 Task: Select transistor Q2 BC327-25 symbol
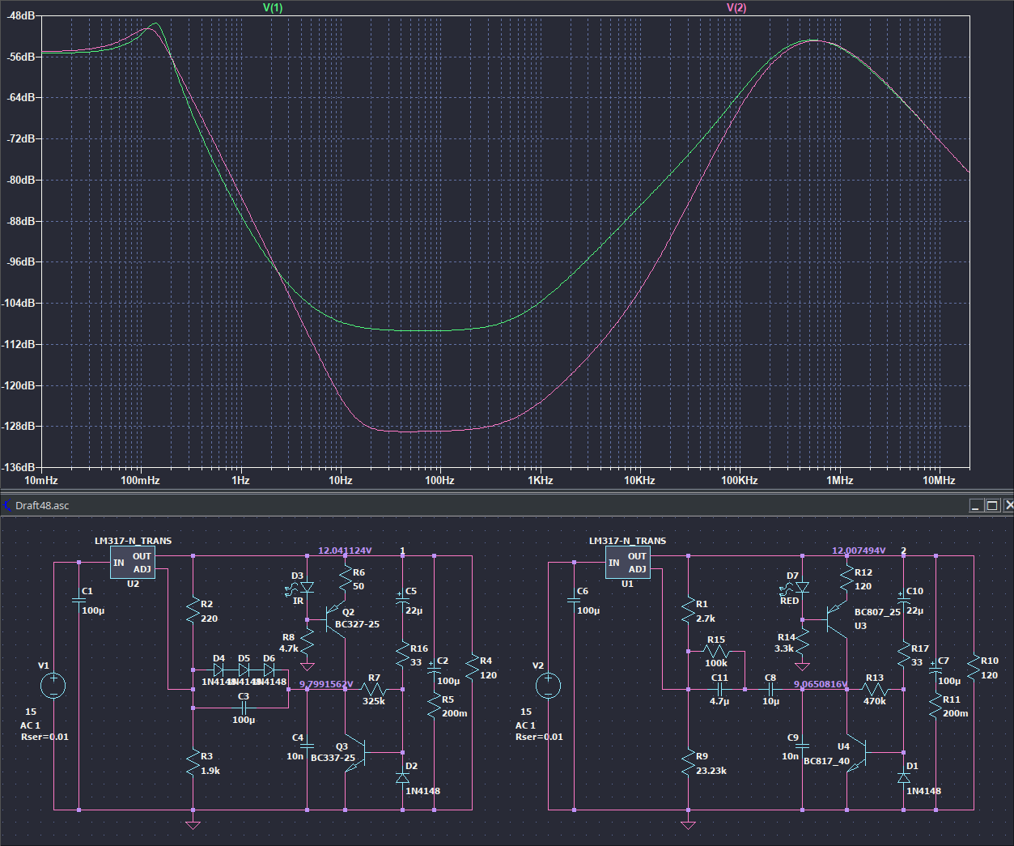point(334,621)
